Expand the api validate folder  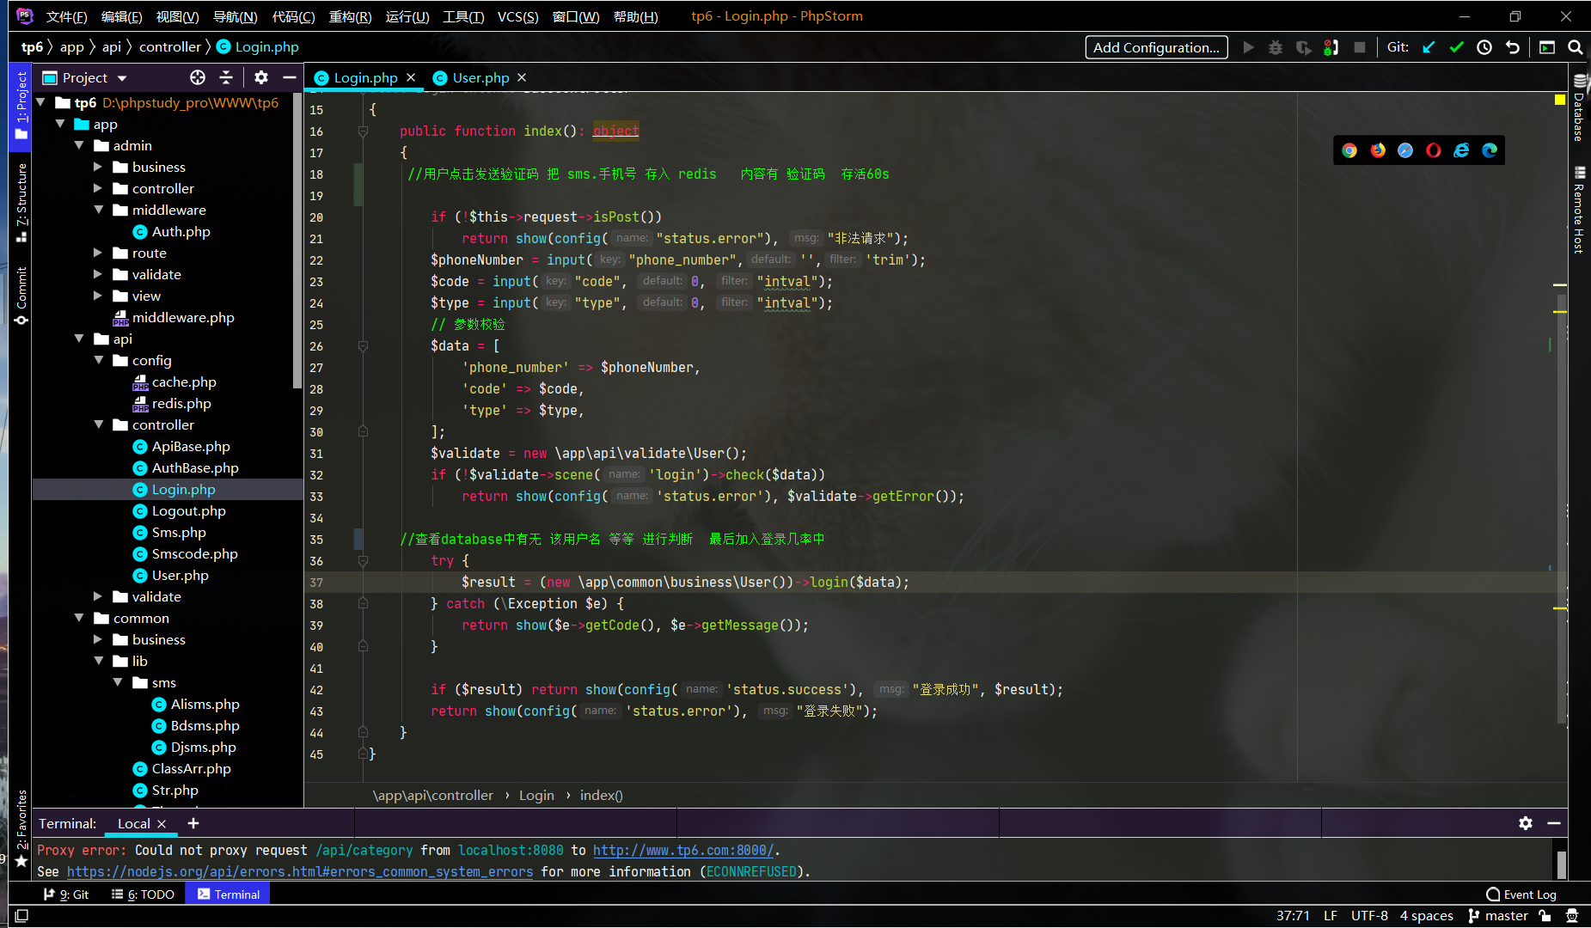tap(98, 596)
